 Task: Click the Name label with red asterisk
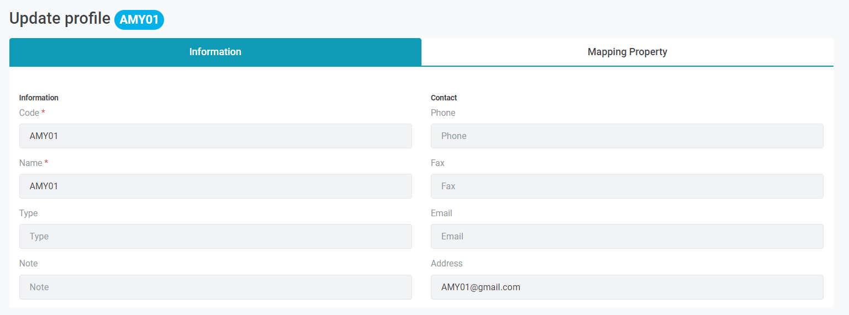click(31, 163)
